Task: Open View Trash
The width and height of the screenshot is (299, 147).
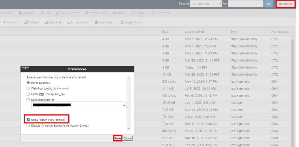Action: [105, 22]
